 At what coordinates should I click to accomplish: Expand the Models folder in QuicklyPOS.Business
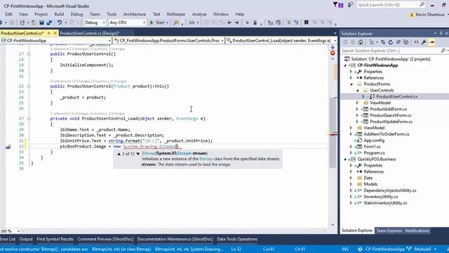coord(351,184)
